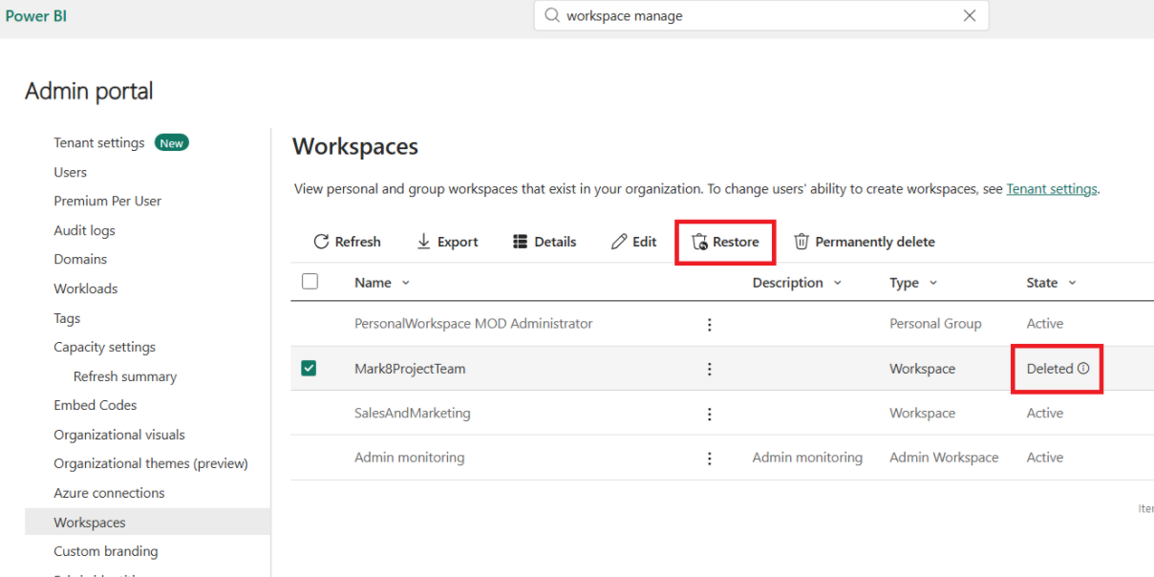Screen dimensions: 1154x577
Task: Open Domains in the admin portal
Action: [80, 260]
